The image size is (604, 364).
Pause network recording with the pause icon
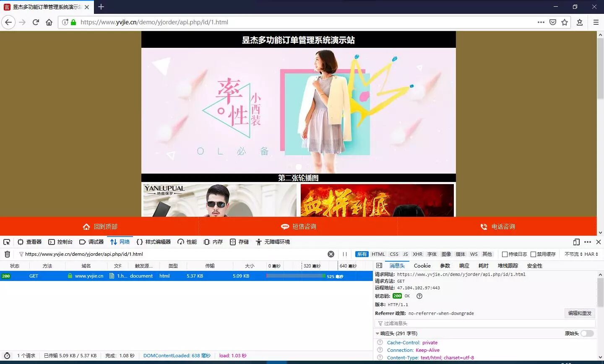point(345,254)
